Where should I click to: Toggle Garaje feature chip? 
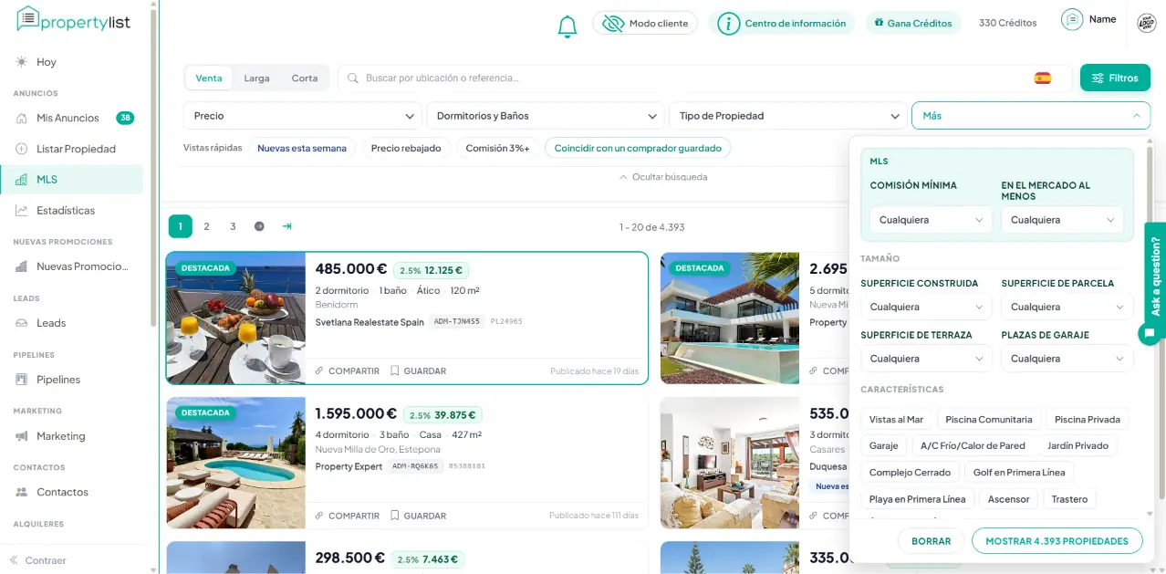[x=883, y=446]
